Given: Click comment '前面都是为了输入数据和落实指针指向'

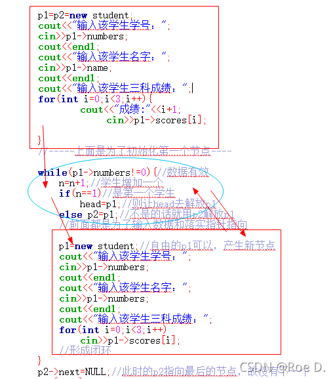Looking at the screenshot, I should point(158,225).
